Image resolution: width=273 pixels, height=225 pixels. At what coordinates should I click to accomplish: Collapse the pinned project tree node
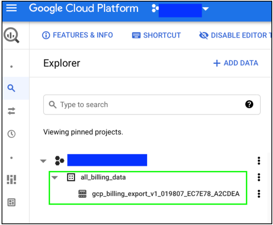coord(43,161)
